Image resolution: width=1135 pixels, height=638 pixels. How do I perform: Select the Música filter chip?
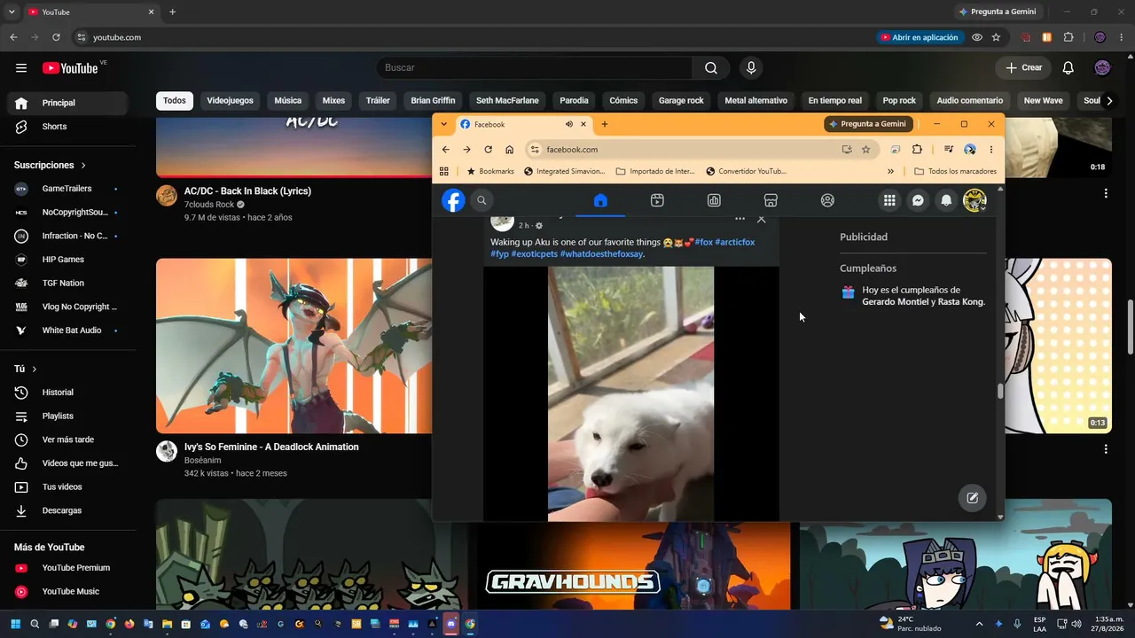(x=287, y=101)
